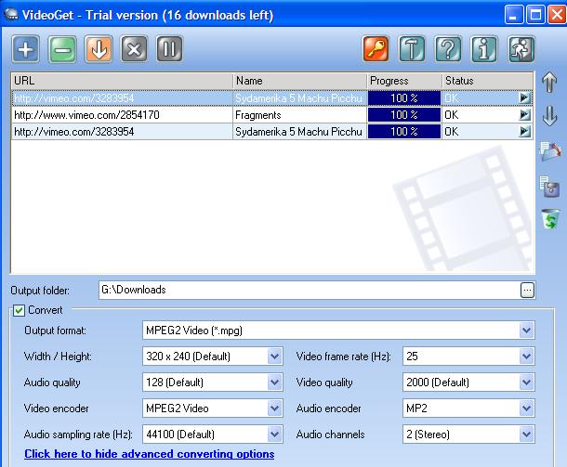This screenshot has width=567, height=467.
Task: Close the VideoGet window
Action: pyautogui.click(x=557, y=15)
